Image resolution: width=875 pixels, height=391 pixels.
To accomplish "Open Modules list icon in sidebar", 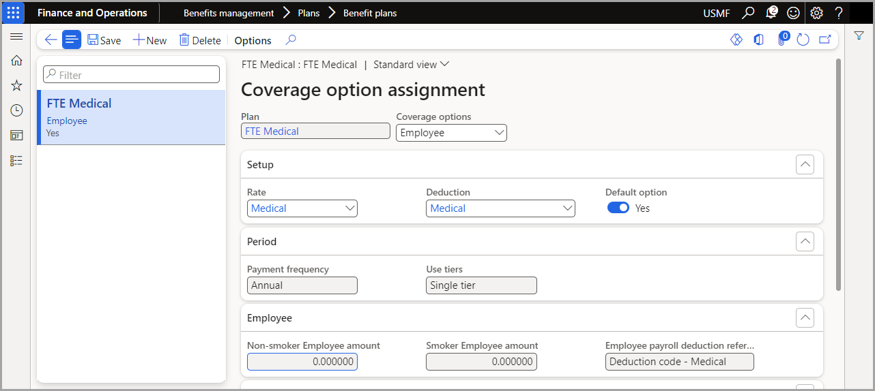I will click(x=16, y=161).
